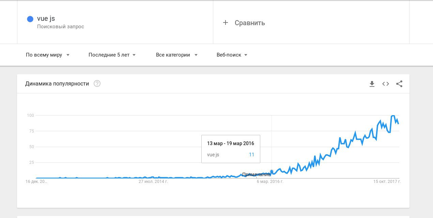Viewport: 433px width, 218px height.
Task: Click the highlighted data point on the line
Action: (272, 172)
